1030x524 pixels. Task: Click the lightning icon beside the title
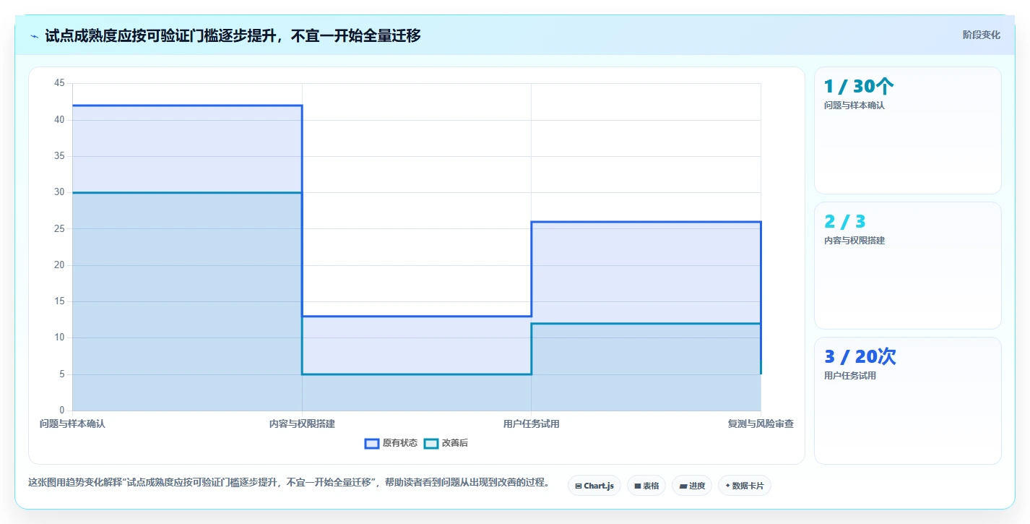click(35, 36)
